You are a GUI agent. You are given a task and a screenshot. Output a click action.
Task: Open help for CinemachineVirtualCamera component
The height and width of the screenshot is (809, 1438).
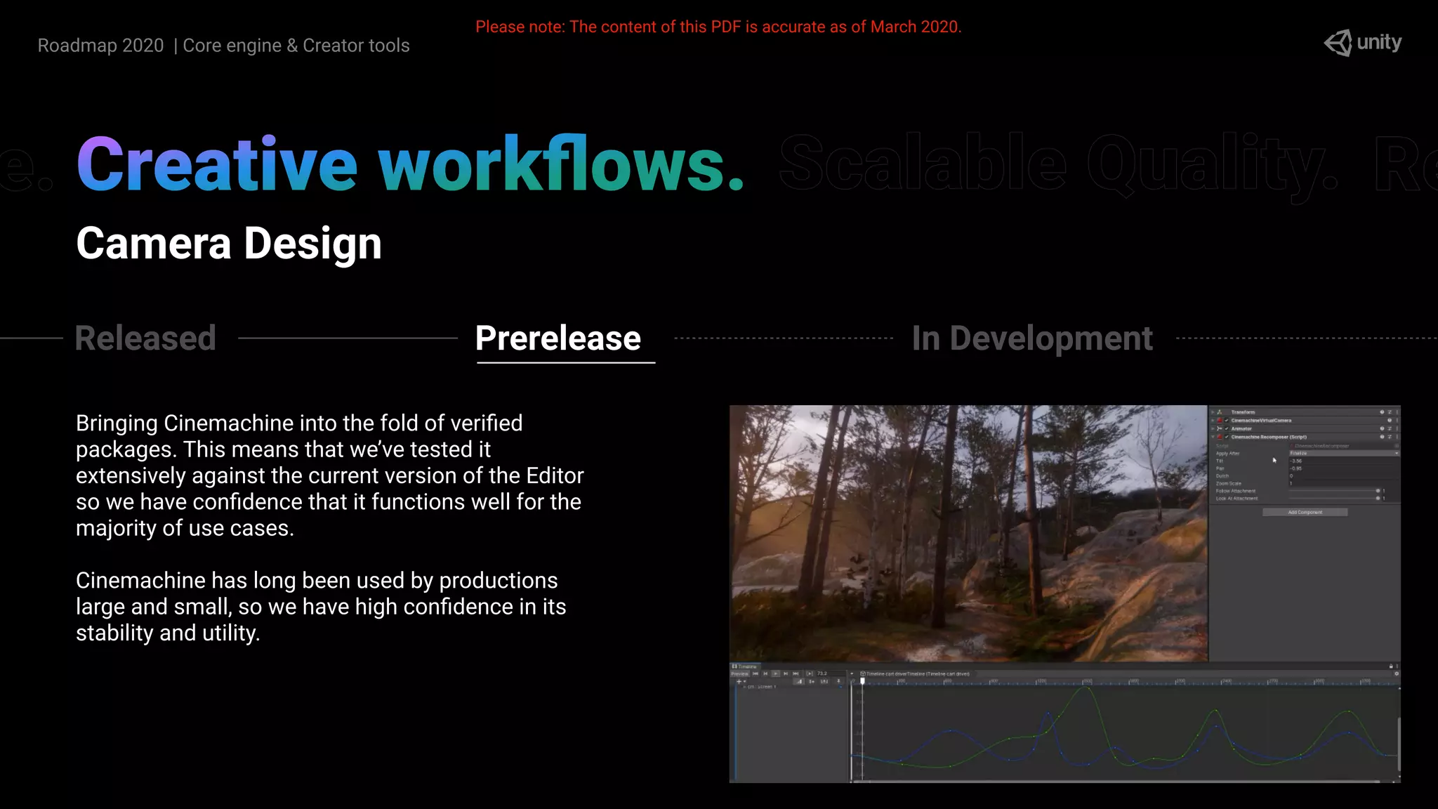[1390, 421]
